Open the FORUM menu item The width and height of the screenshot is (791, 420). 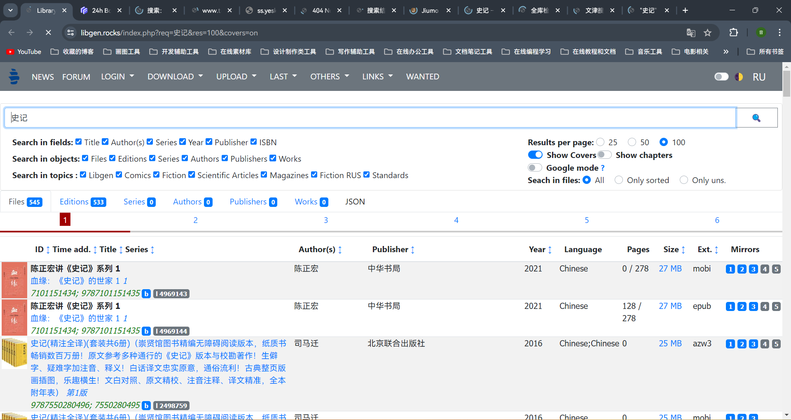pyautogui.click(x=76, y=77)
